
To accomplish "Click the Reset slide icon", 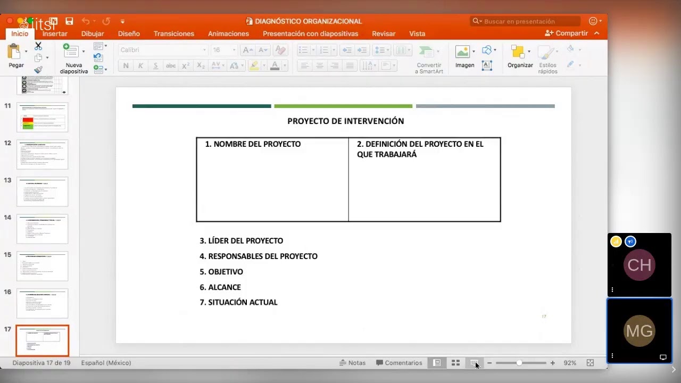I will click(98, 57).
